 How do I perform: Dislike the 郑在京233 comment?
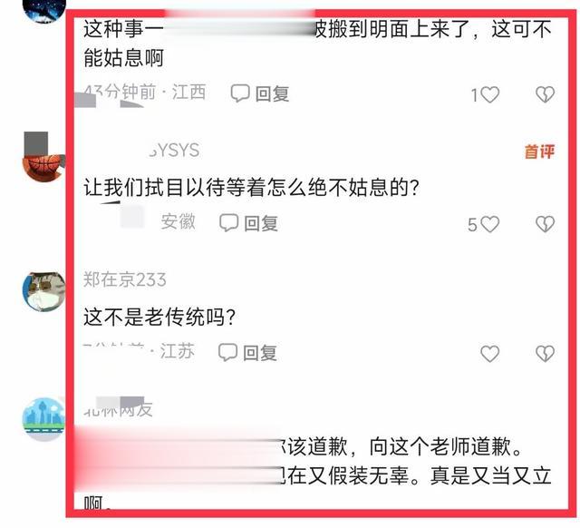[x=546, y=354]
